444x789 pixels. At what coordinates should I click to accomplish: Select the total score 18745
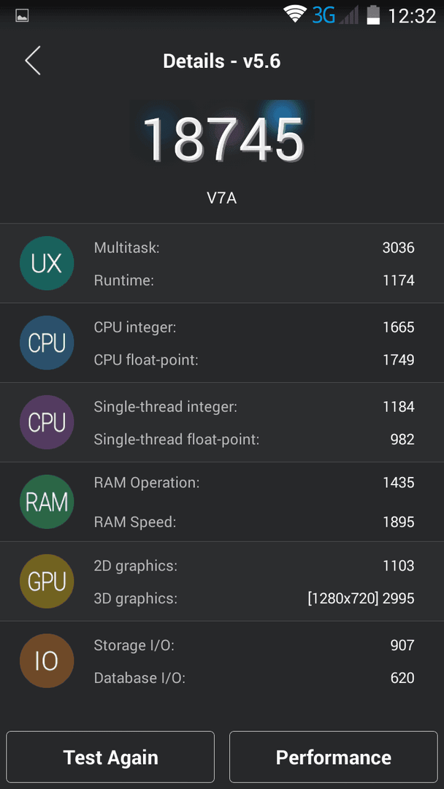click(223, 139)
